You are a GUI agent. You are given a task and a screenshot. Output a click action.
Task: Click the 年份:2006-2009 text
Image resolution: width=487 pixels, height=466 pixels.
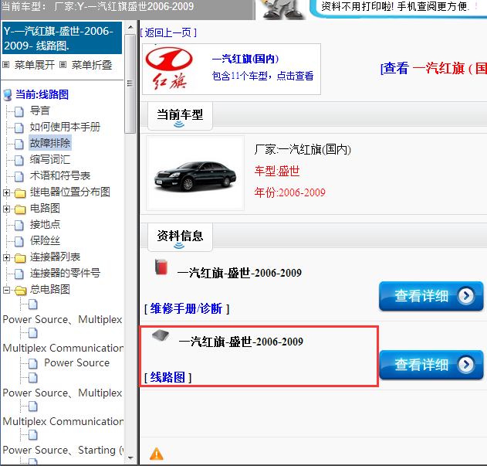point(289,192)
